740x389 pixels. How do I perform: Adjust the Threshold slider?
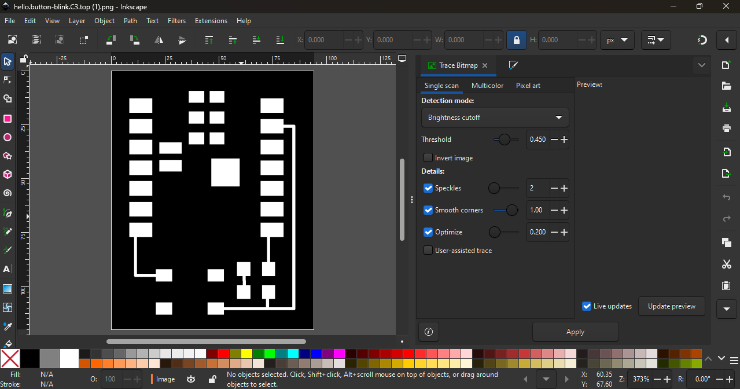pos(505,140)
